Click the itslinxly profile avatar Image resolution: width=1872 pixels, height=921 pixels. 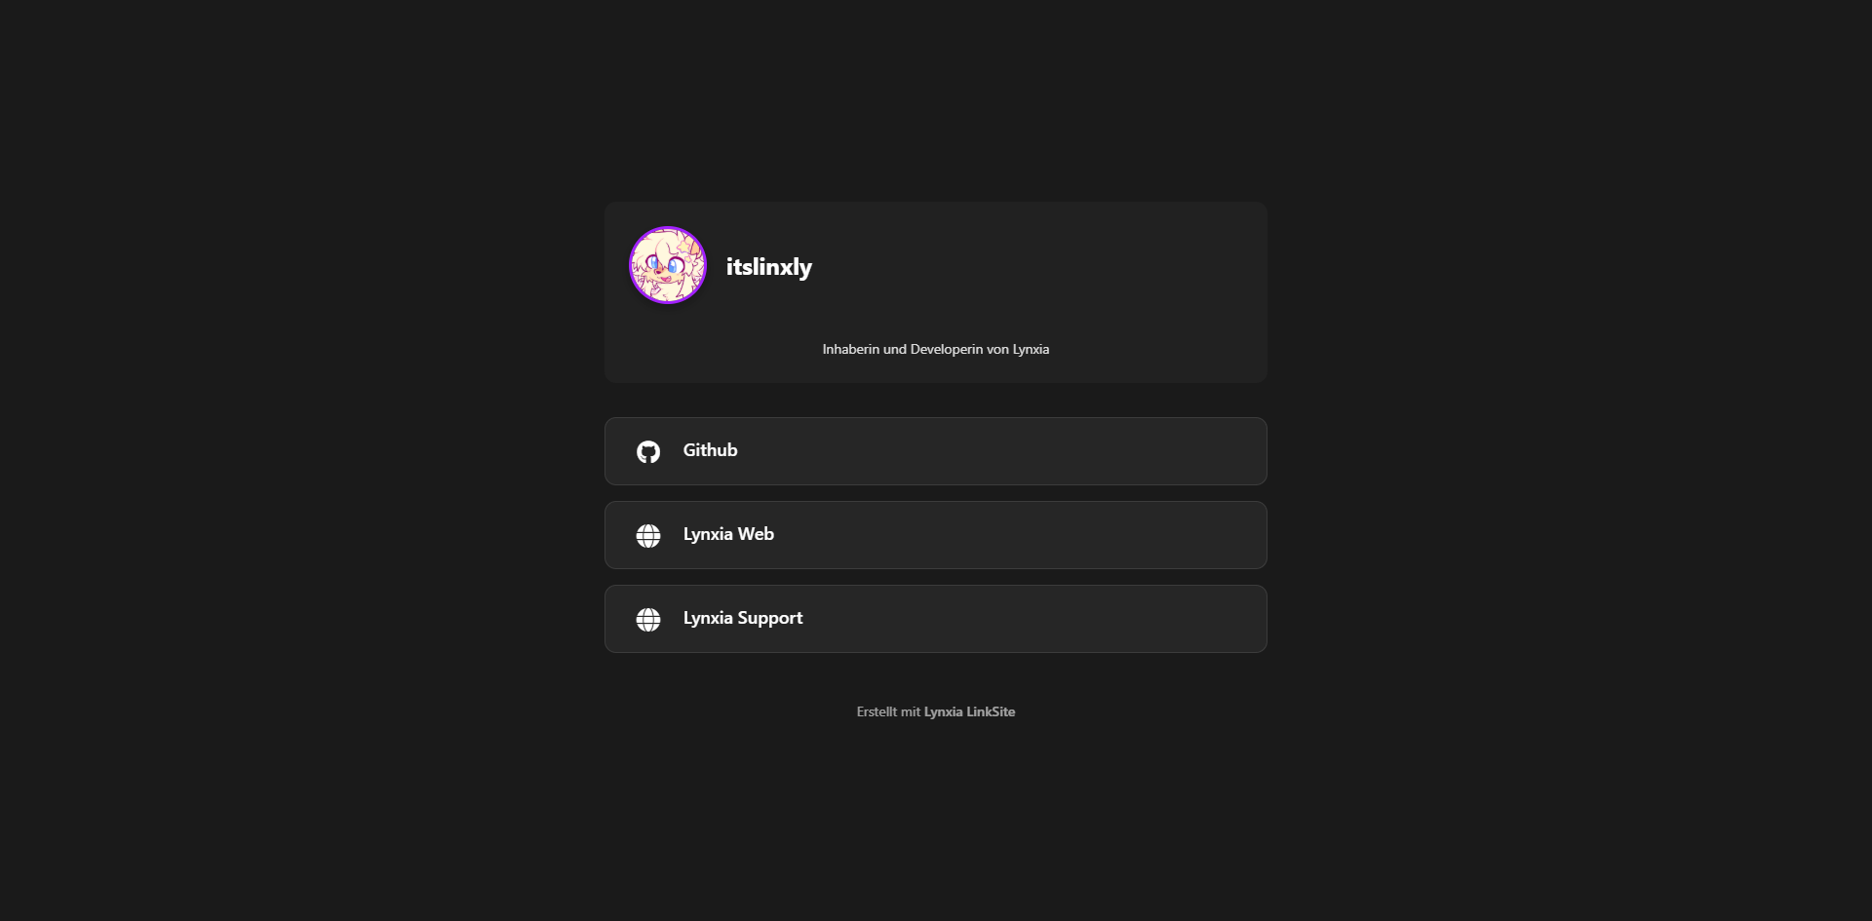click(668, 265)
